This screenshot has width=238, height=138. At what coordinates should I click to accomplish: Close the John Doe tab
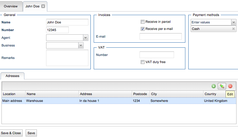click(x=43, y=6)
